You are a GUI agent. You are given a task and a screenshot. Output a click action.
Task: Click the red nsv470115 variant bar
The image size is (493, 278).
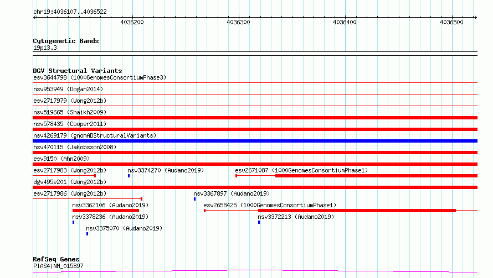(255, 153)
